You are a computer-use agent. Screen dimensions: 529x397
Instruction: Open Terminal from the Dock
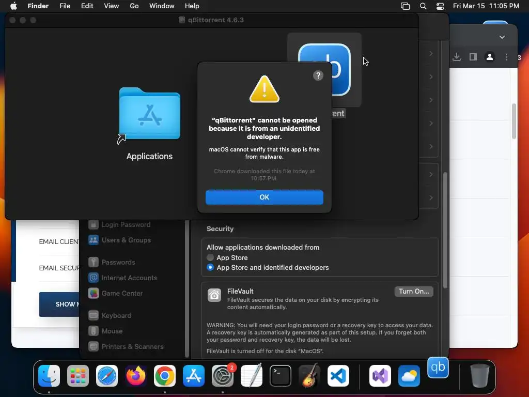click(281, 376)
